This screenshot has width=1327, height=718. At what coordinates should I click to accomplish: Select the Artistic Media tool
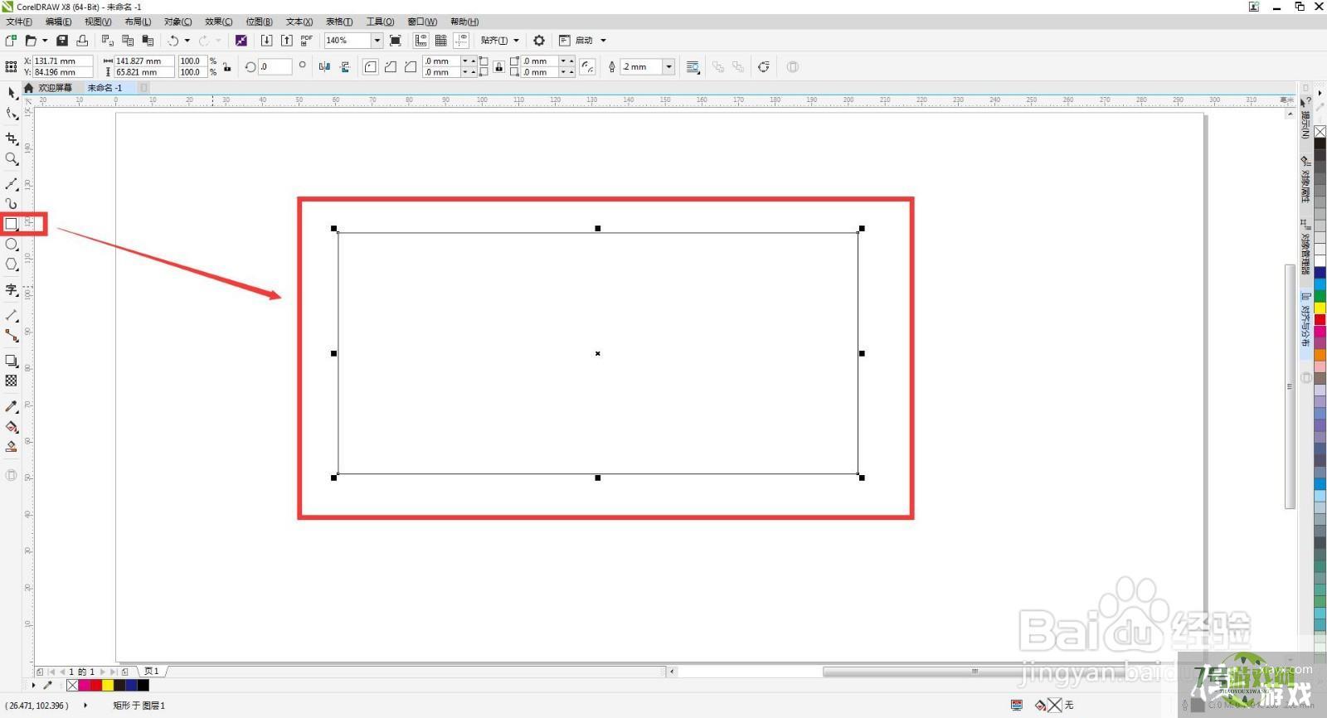[x=12, y=203]
